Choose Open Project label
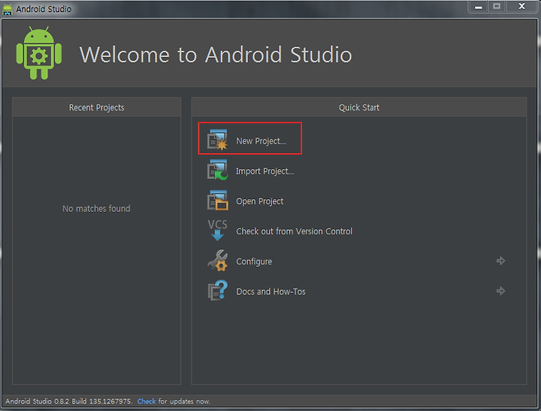 coord(260,201)
